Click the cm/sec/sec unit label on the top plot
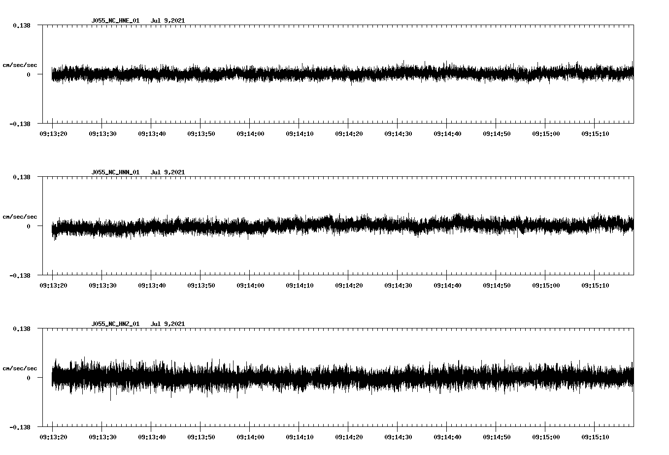This screenshot has height=455, width=669. 20,65
